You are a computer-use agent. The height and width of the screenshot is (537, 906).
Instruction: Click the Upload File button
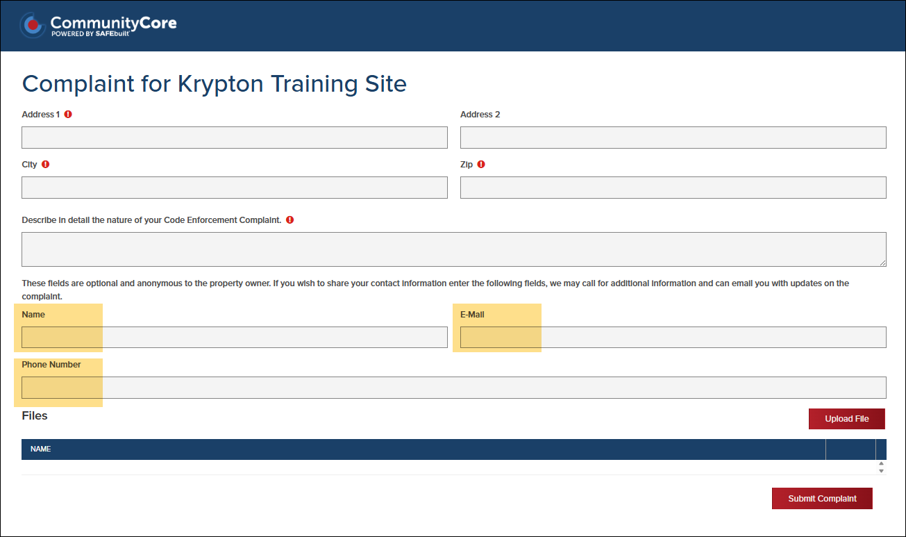click(x=847, y=419)
